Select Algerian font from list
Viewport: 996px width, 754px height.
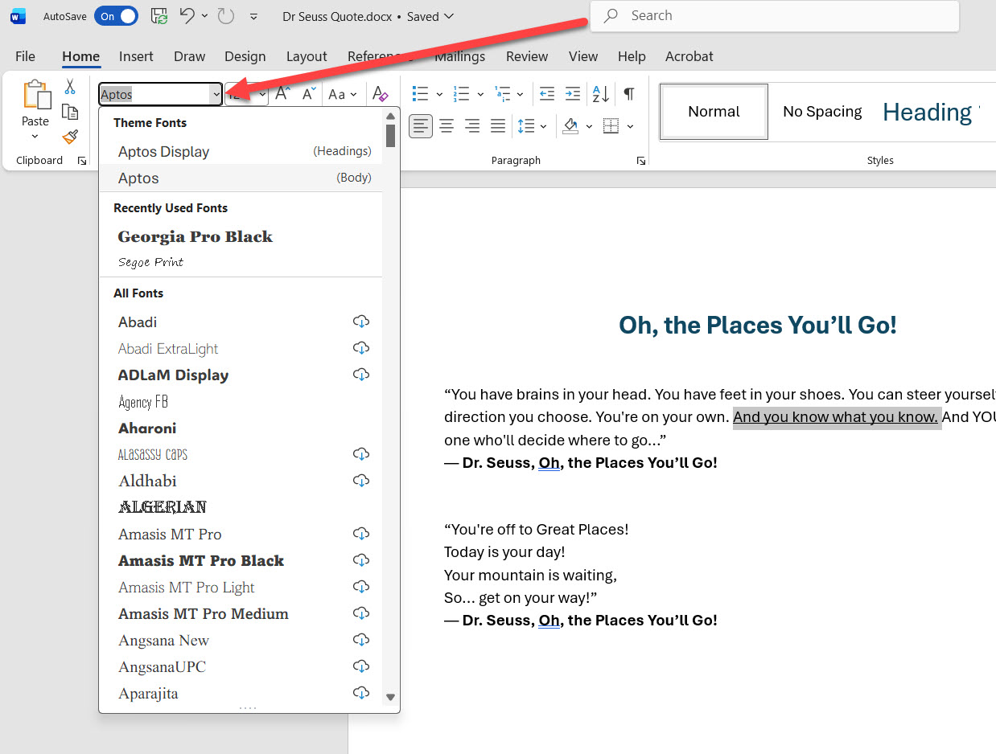(241, 507)
